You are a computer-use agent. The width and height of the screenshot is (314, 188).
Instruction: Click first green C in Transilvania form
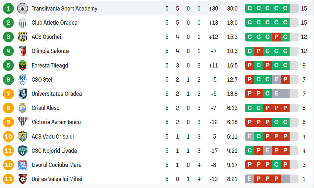click(x=250, y=9)
